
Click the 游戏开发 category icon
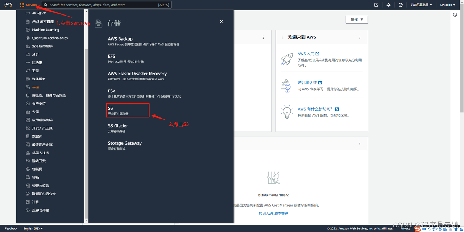(x=28, y=161)
